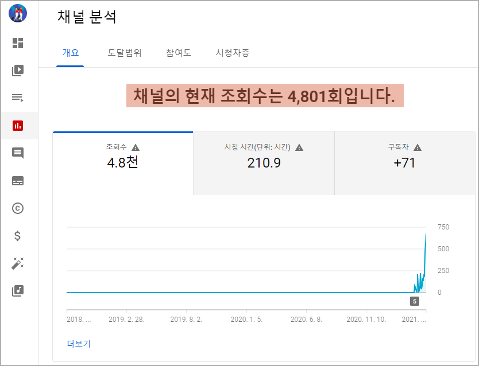Open the Monetization dollar icon in sidebar
The height and width of the screenshot is (366, 479).
point(18,236)
